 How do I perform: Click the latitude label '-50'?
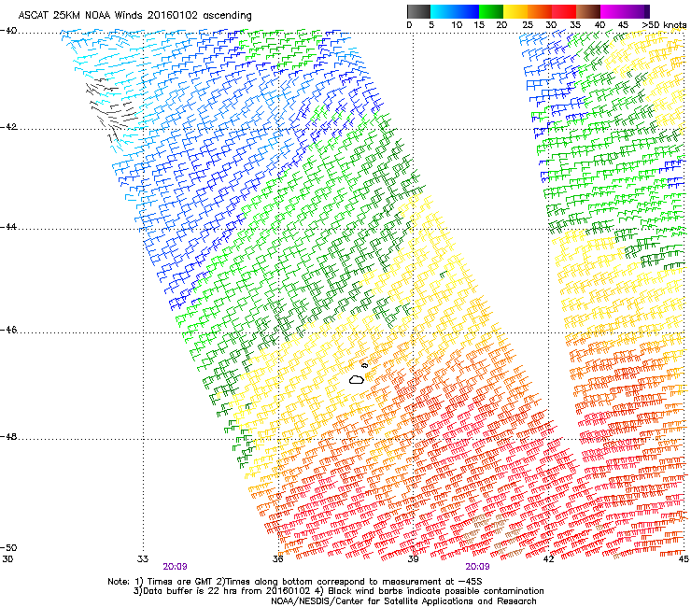8,547
